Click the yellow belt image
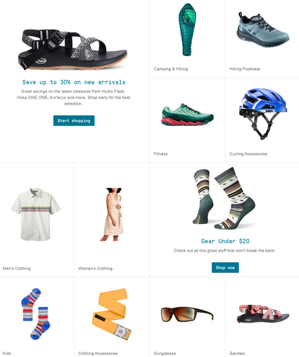299x357 pixels. click(x=112, y=314)
